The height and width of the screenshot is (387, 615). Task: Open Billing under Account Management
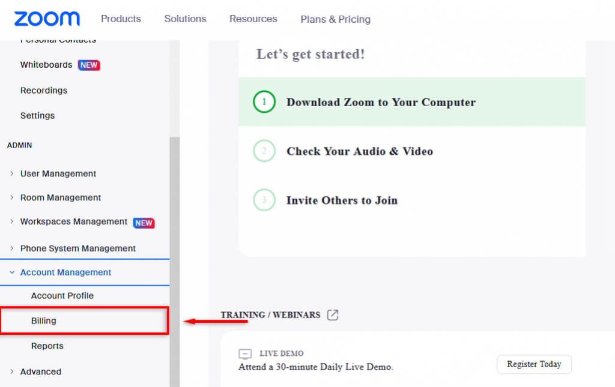(44, 321)
